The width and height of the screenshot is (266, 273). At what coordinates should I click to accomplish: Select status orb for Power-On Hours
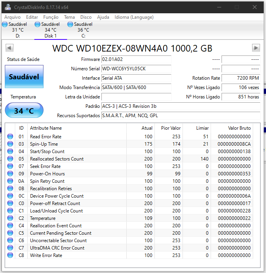pyautogui.click(x=10, y=173)
